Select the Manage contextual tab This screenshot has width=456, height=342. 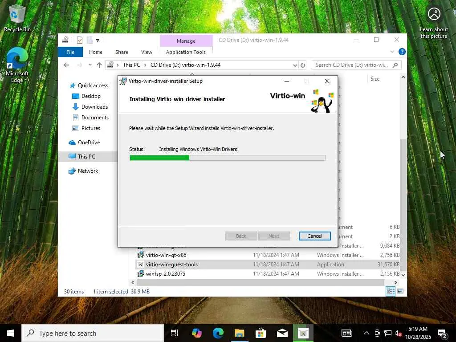[x=186, y=41]
